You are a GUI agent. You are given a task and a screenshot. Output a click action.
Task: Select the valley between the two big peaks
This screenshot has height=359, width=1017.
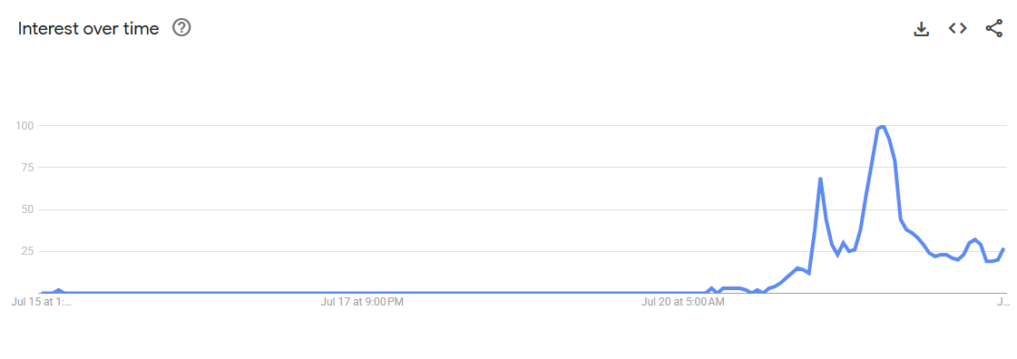coord(838,255)
